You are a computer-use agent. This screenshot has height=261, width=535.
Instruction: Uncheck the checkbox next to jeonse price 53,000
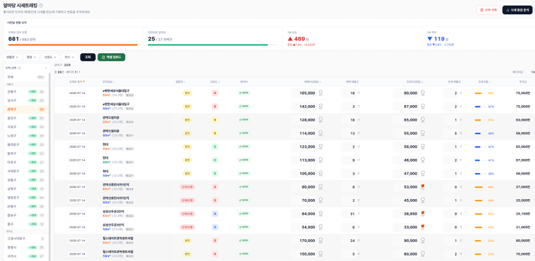[423, 186]
